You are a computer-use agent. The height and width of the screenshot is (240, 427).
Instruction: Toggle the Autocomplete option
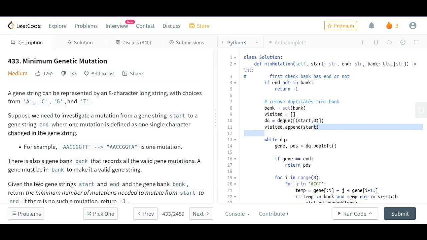click(x=288, y=42)
